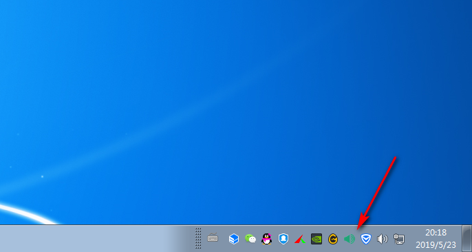This screenshot has width=472, height=252.
Task: Open the green speaker audio manager icon
Action: click(350, 239)
